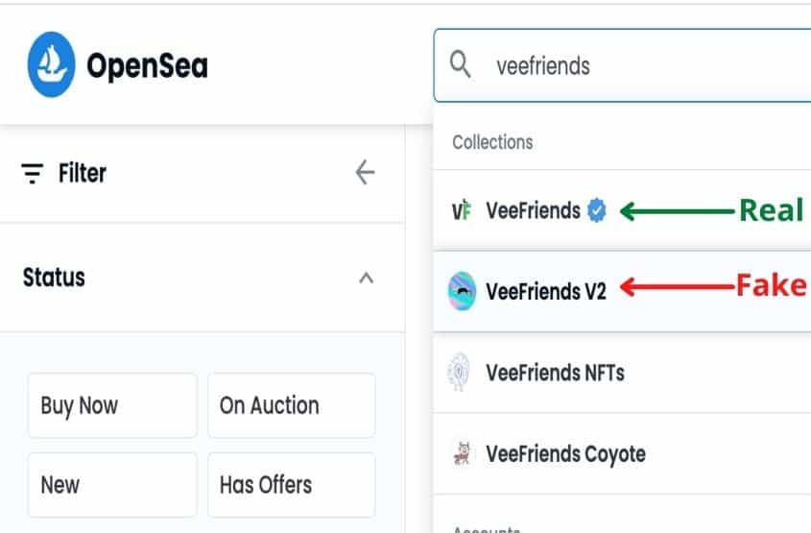This screenshot has height=533, width=811.
Task: Toggle the New status filter
Action: pyautogui.click(x=112, y=485)
